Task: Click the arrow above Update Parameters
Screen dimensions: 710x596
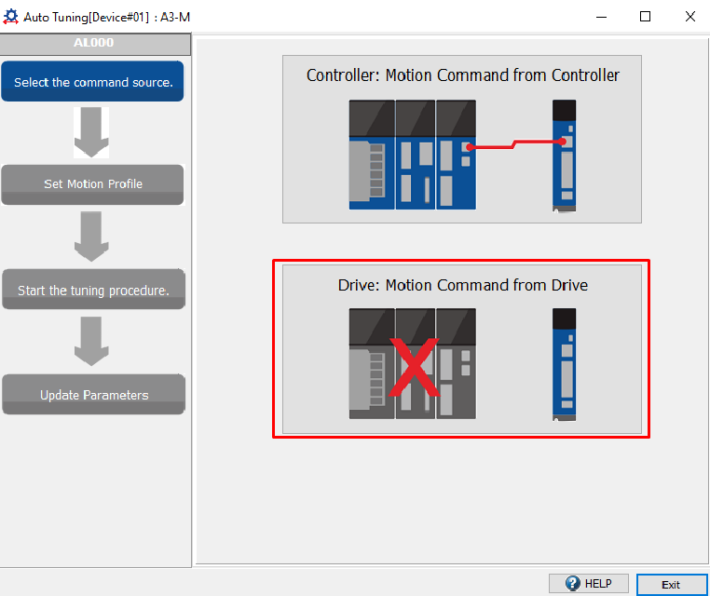Action: (x=91, y=341)
